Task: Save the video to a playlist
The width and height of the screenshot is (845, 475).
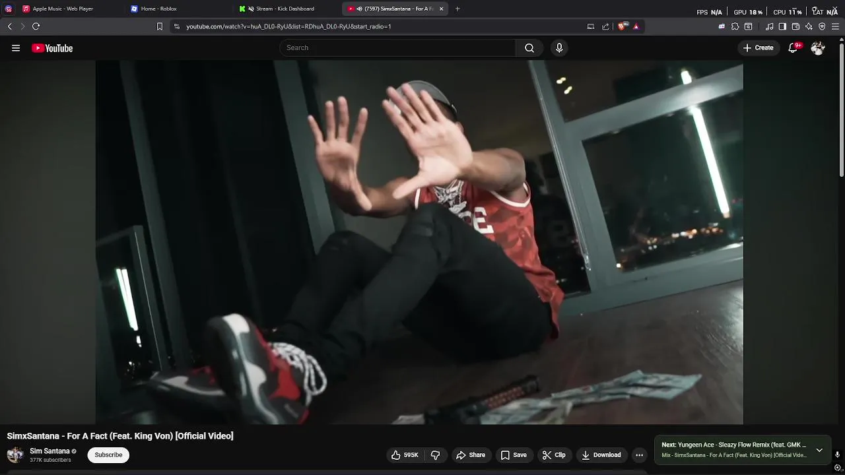Action: click(x=514, y=455)
